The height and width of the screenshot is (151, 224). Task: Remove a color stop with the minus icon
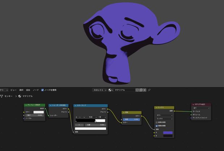point(80,117)
